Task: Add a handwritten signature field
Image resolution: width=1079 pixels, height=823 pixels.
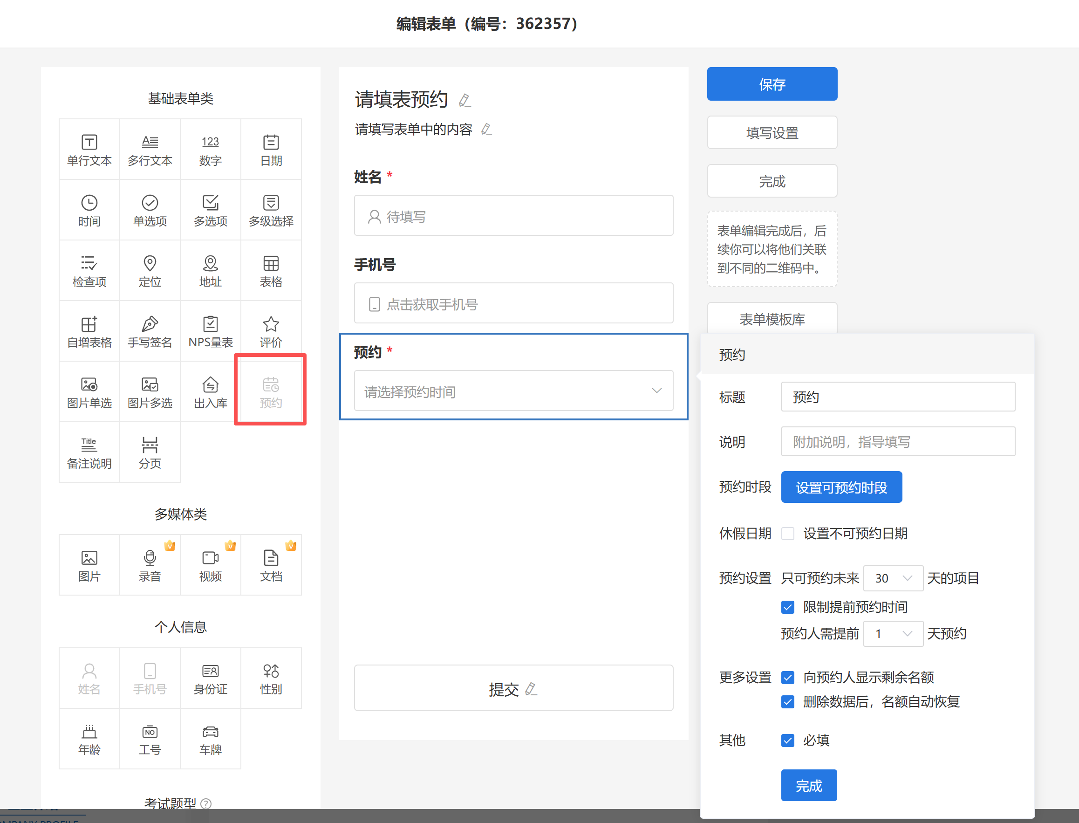Action: click(x=150, y=331)
